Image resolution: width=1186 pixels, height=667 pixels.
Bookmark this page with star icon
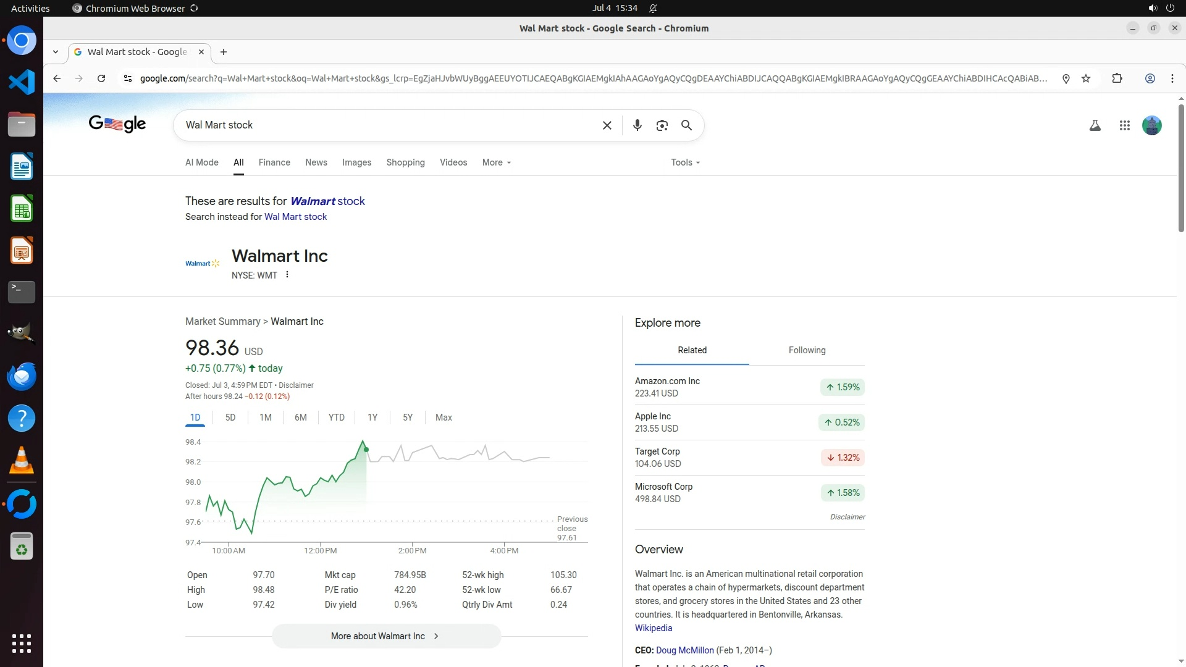(x=1086, y=78)
